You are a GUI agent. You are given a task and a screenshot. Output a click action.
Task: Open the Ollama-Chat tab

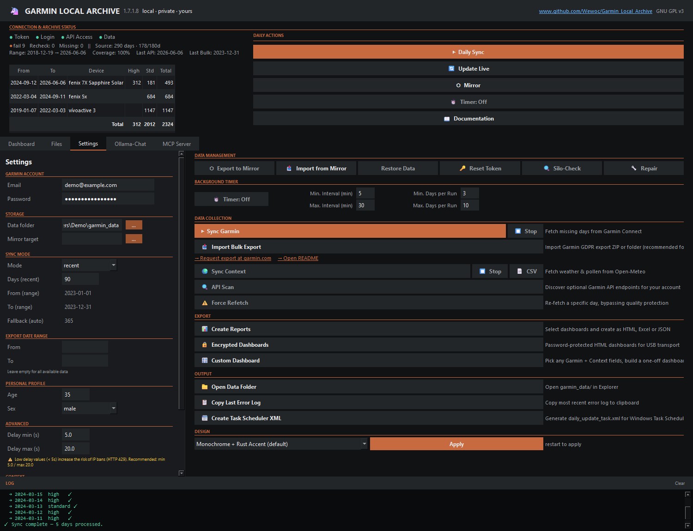(130, 144)
